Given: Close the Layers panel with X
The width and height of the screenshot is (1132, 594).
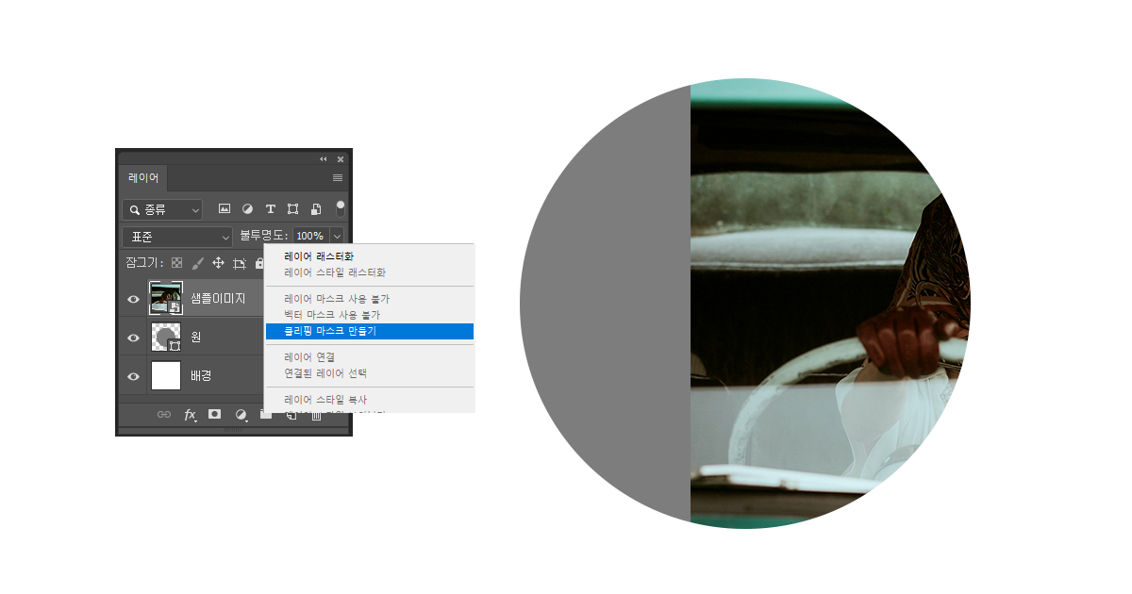Looking at the screenshot, I should pyautogui.click(x=341, y=158).
